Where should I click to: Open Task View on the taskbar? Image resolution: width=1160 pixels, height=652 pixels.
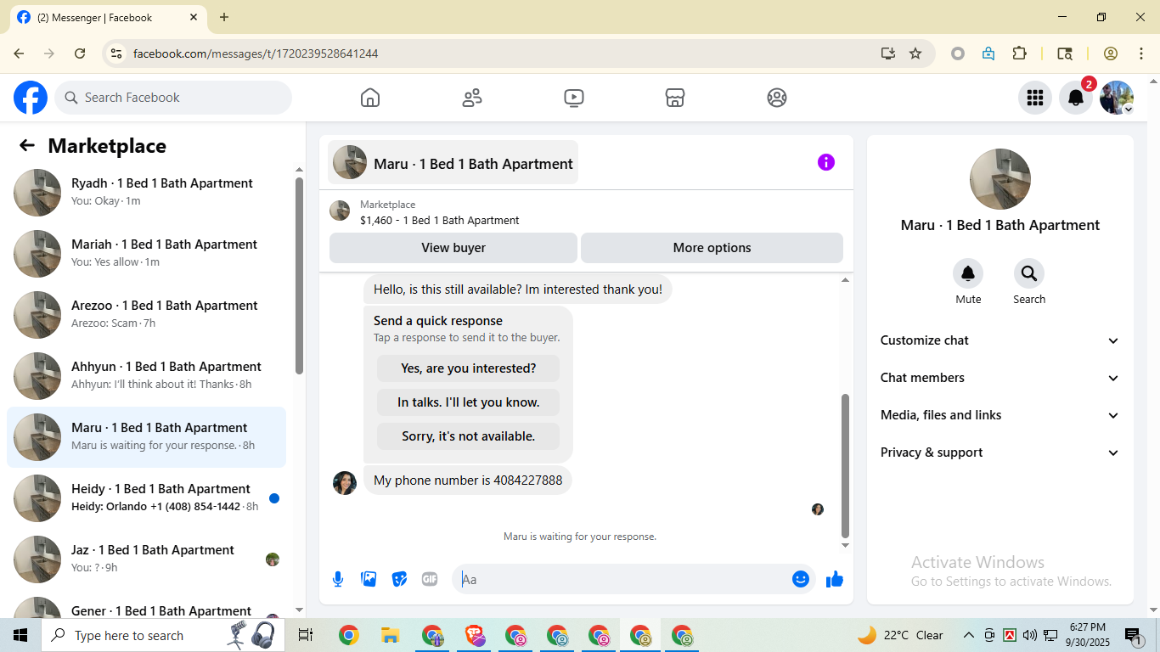[x=306, y=635]
